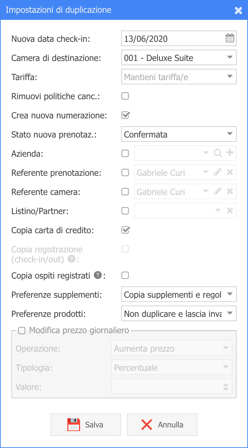This screenshot has height=448, width=248.
Task: Clear Referente camera with the X icon
Action: pyautogui.click(x=230, y=191)
